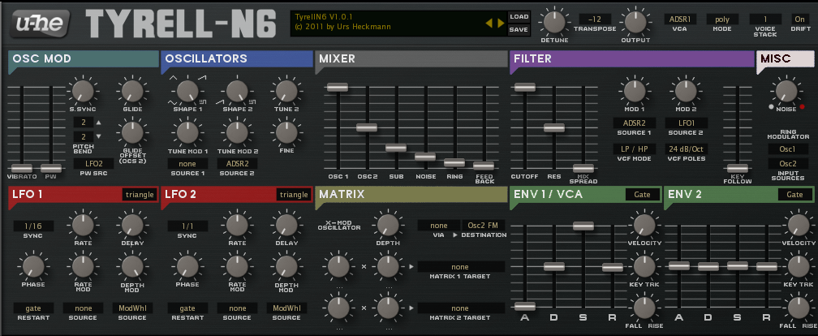Viewport: 818px width, 336px height.
Task: Click the filter CUTOFF slider handle
Action: point(525,87)
